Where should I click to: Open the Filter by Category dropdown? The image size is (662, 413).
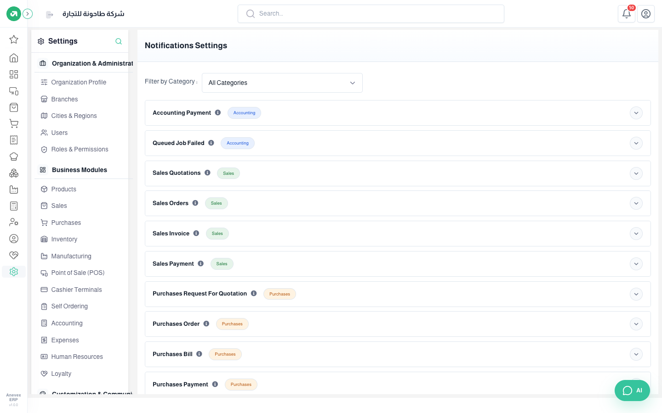click(x=282, y=83)
